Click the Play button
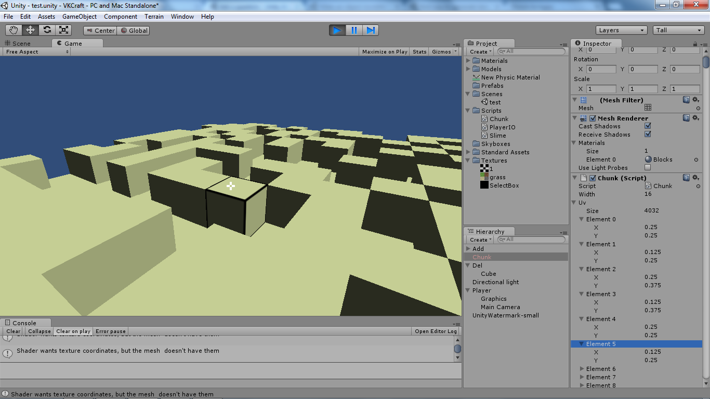The width and height of the screenshot is (710, 399). click(337, 30)
